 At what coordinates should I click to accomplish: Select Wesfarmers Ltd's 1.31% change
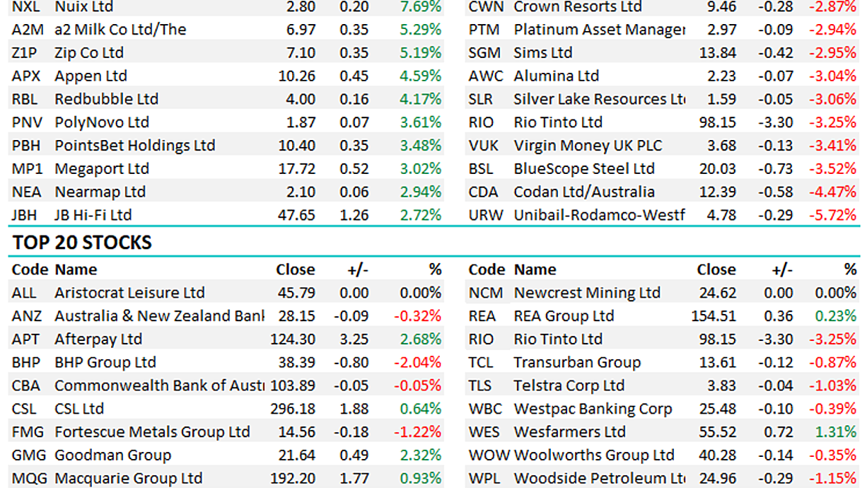[x=835, y=432]
